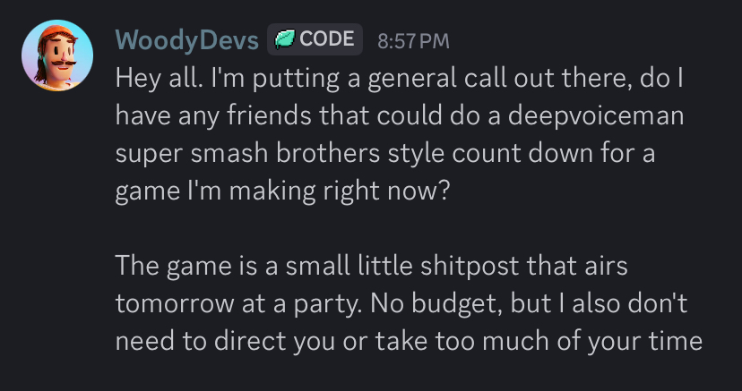
Task: Click the 8:57 PM message timestamp
Action: point(413,40)
